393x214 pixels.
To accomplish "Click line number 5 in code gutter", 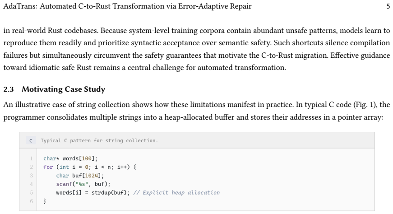I will coord(31,193).
